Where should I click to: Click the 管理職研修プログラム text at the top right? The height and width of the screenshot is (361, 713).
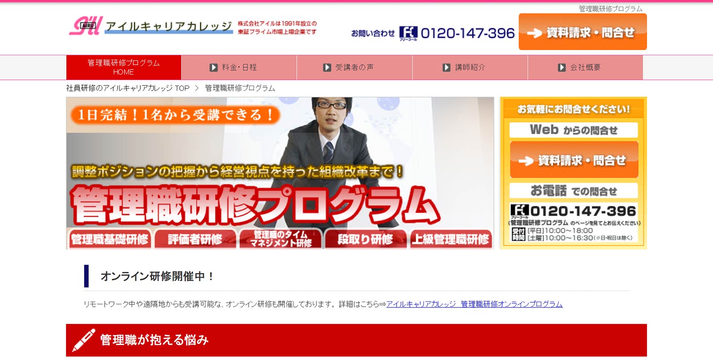coord(611,8)
